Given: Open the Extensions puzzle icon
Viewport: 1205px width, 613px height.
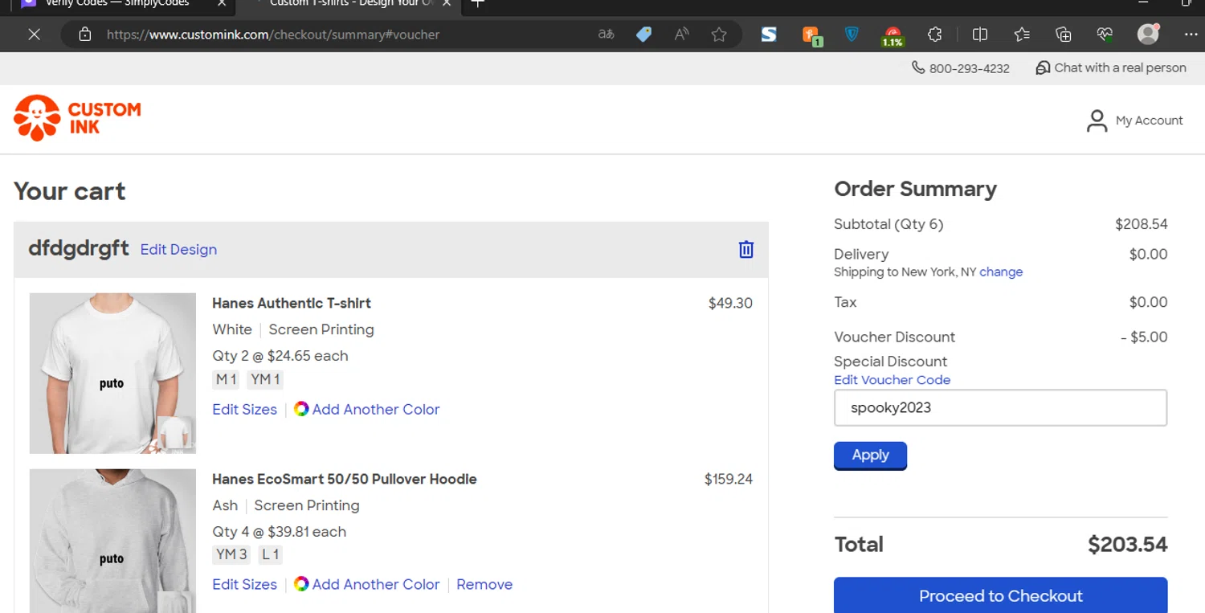Looking at the screenshot, I should point(934,35).
